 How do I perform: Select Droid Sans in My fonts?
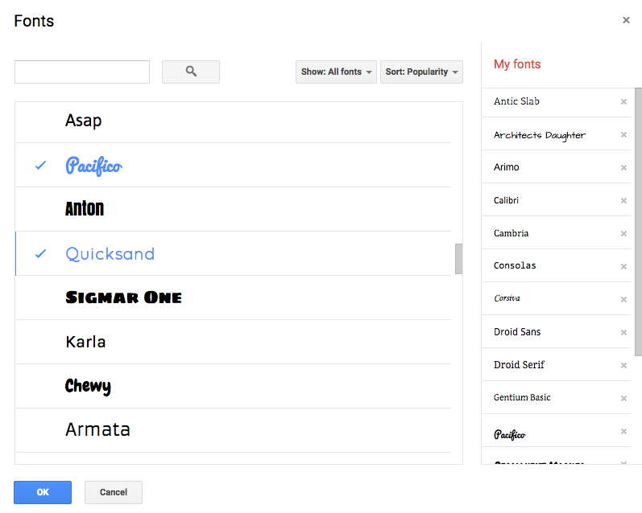(516, 332)
